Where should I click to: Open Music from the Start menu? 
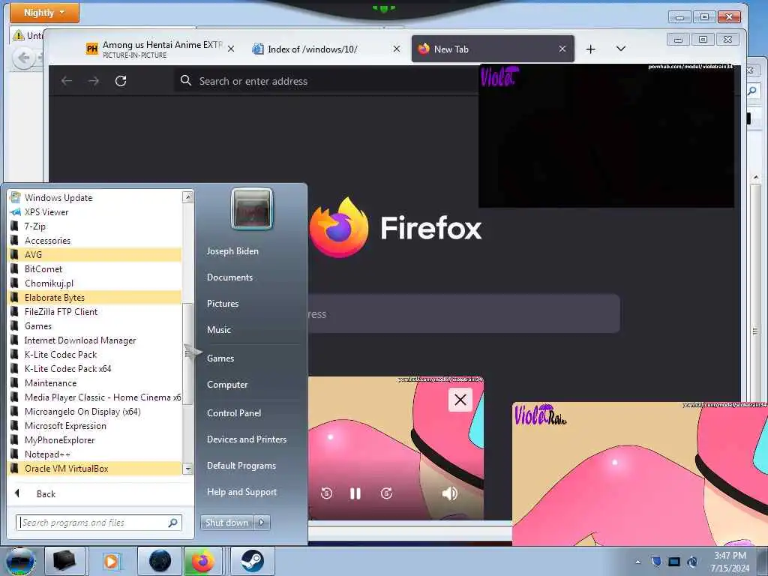point(219,330)
